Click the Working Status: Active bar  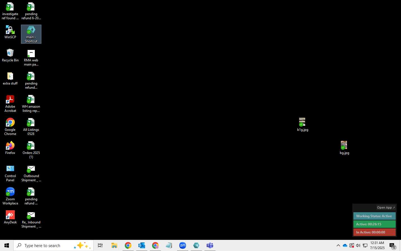click(374, 216)
